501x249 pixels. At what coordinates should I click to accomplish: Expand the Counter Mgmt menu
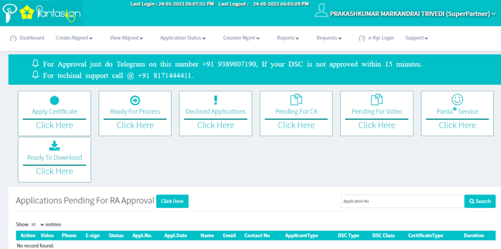[x=241, y=38]
